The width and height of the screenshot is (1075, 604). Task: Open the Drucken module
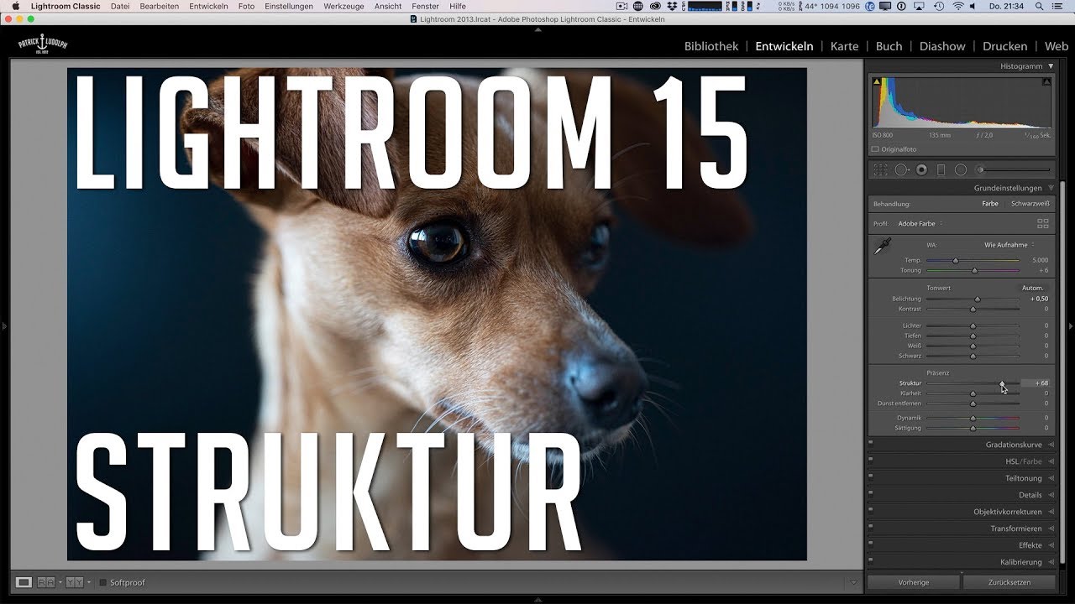coord(1004,46)
